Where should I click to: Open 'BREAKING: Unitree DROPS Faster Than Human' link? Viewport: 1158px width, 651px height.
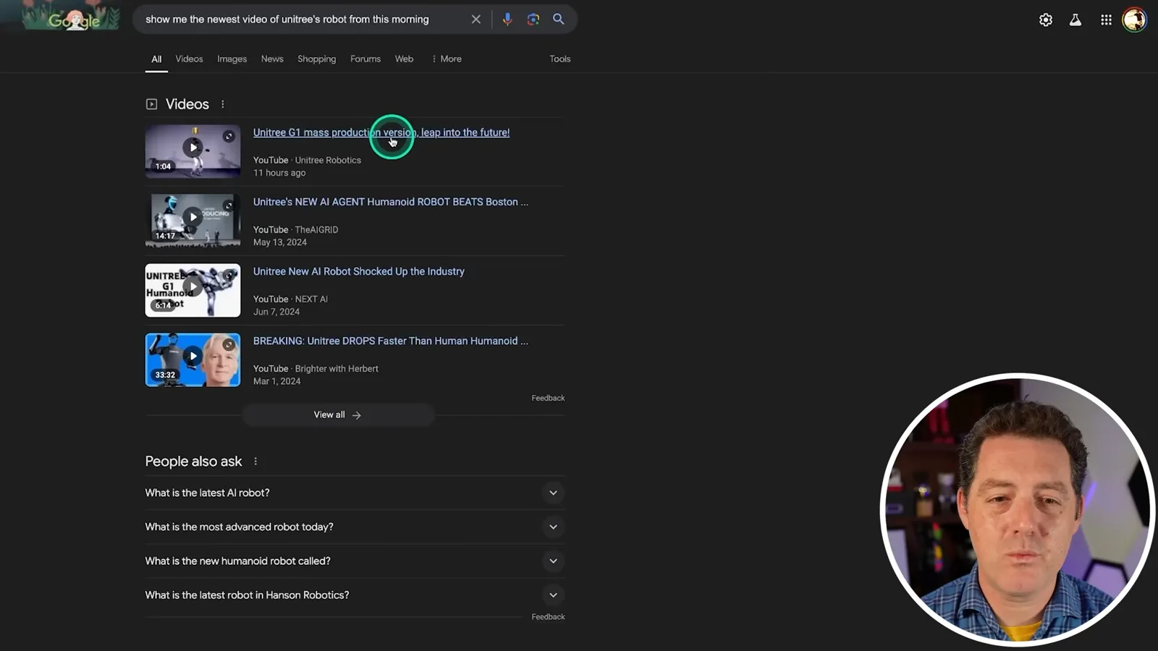tap(391, 341)
